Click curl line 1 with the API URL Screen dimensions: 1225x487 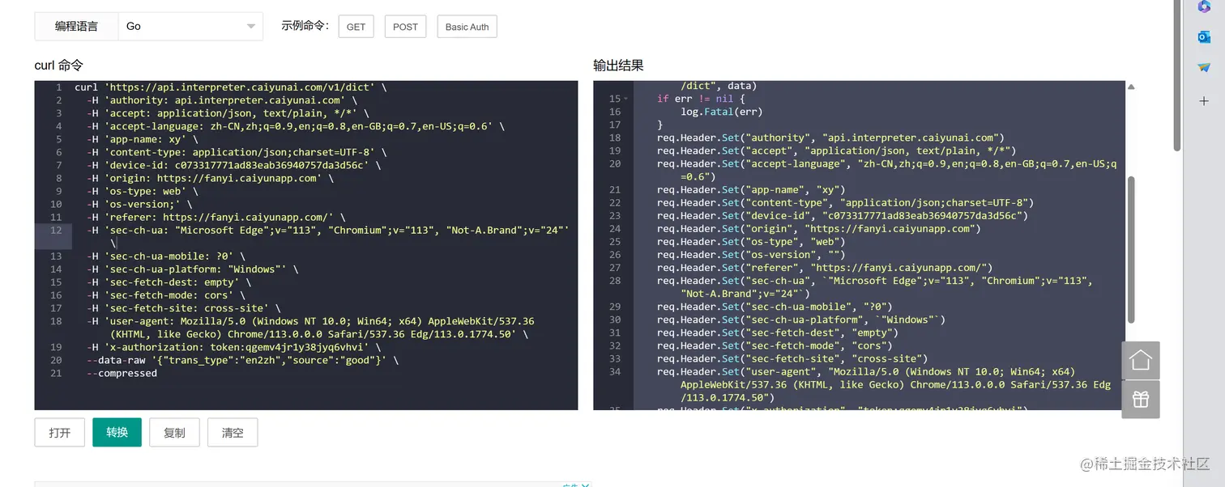(231, 87)
